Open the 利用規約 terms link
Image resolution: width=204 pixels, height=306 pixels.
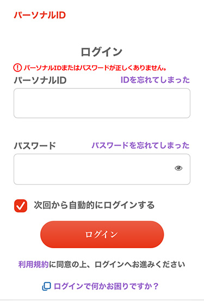pos(33,265)
